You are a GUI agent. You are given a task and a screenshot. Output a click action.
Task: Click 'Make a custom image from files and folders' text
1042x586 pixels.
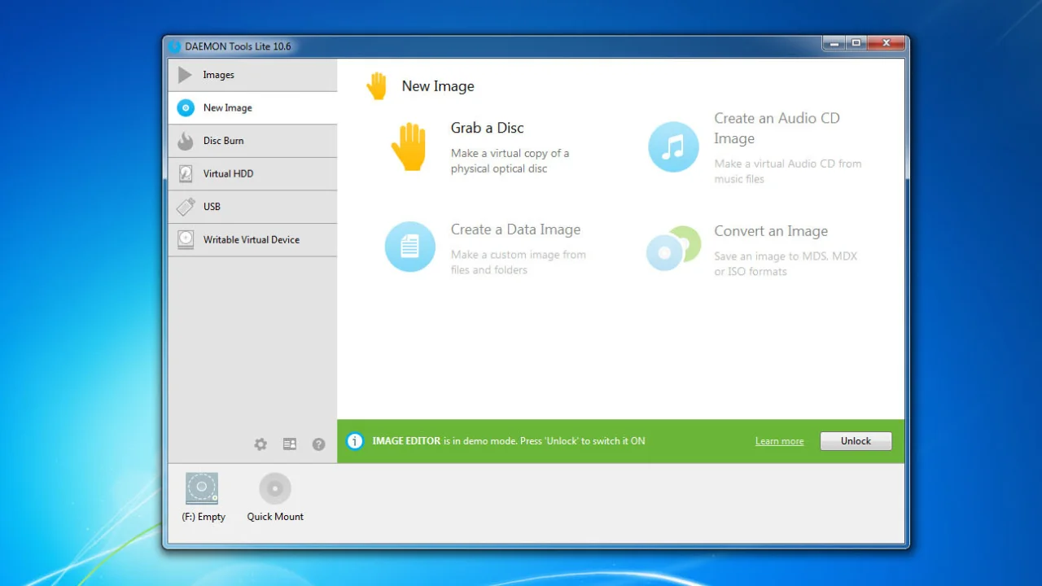coord(519,262)
